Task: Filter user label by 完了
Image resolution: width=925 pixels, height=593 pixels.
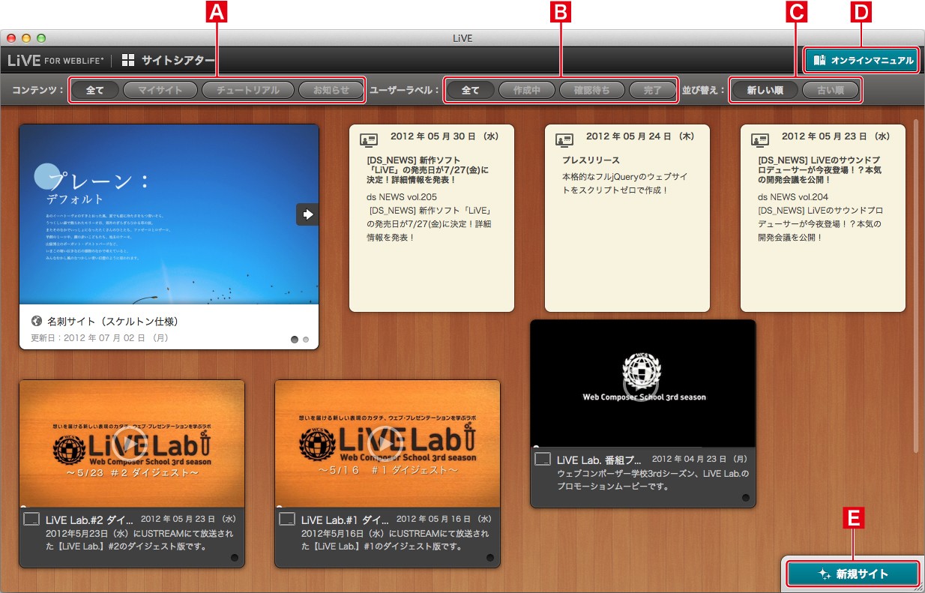Action: click(653, 90)
